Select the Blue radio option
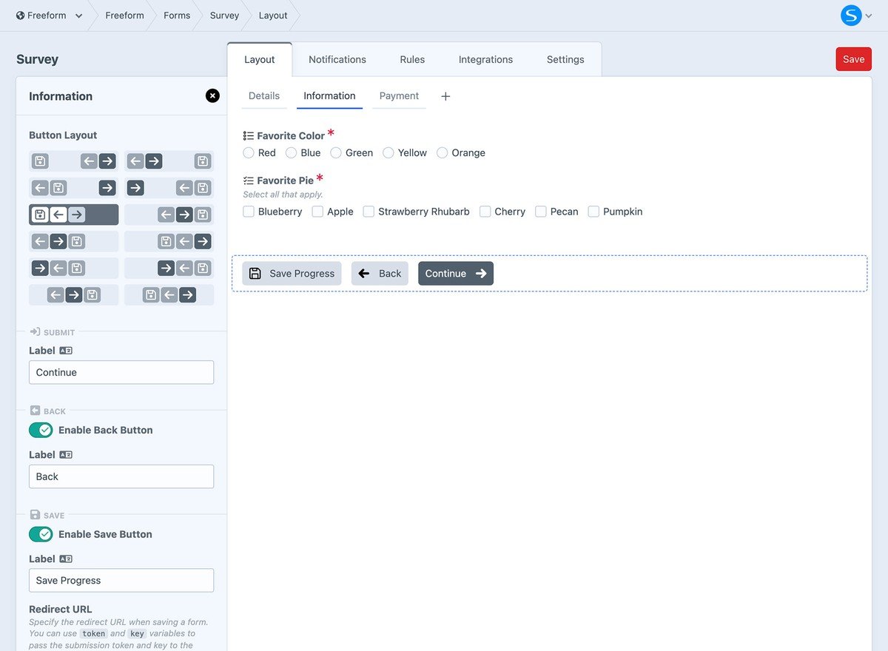 tap(292, 152)
